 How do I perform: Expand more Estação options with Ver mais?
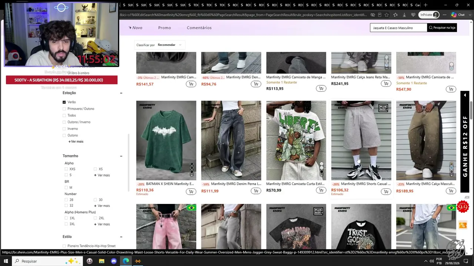click(76, 141)
